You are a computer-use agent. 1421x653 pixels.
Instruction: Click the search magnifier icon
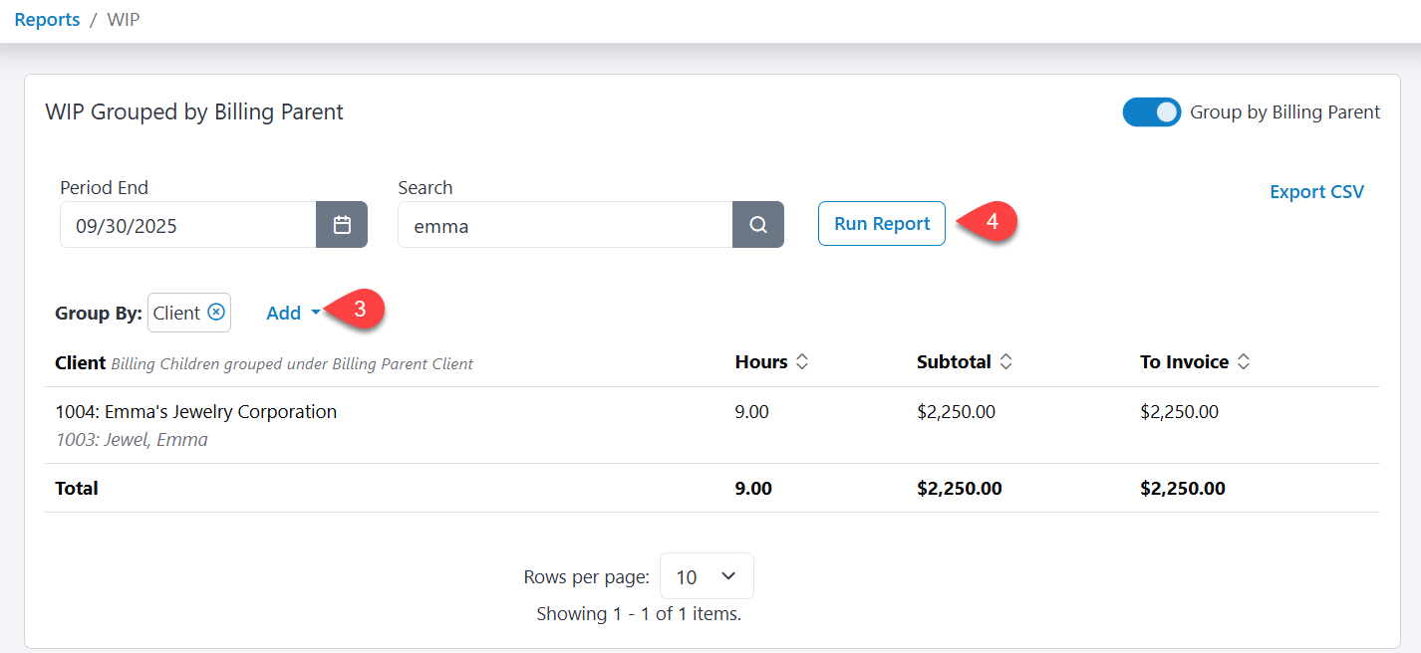click(x=758, y=225)
